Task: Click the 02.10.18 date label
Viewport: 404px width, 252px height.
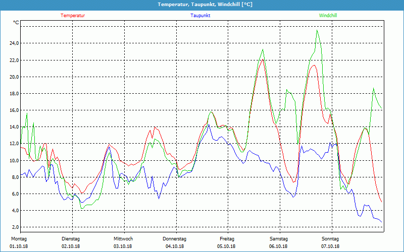Action: click(71, 246)
